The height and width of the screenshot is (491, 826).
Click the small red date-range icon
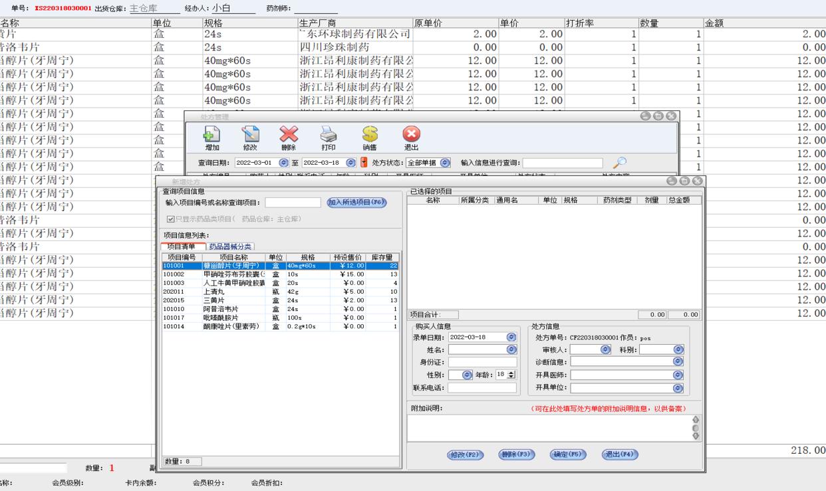pyautogui.click(x=363, y=163)
